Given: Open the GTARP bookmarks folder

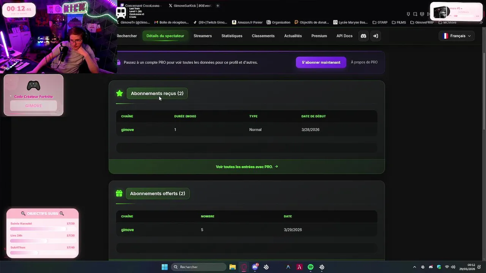Looking at the screenshot, I should pos(380,22).
